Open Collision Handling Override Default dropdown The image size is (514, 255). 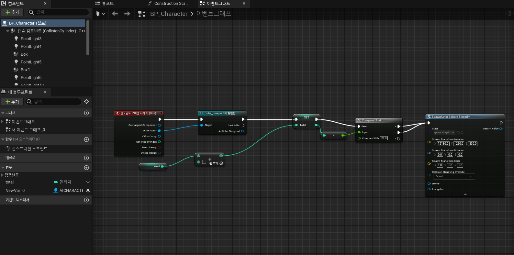[454, 176]
